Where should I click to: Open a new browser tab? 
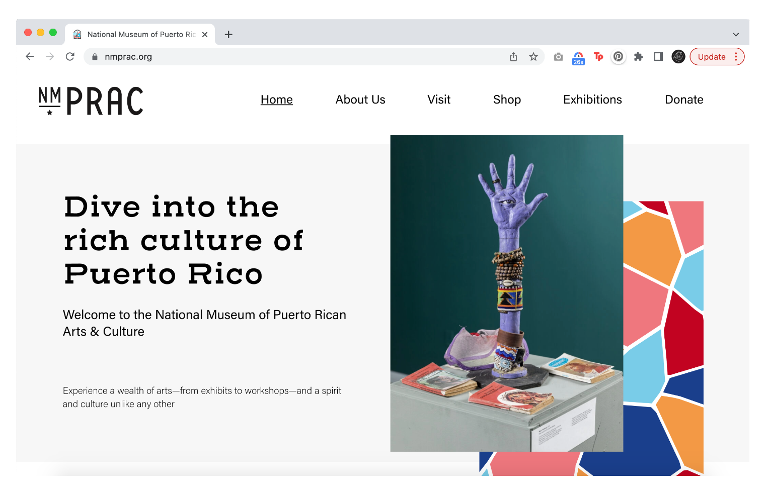coord(228,34)
